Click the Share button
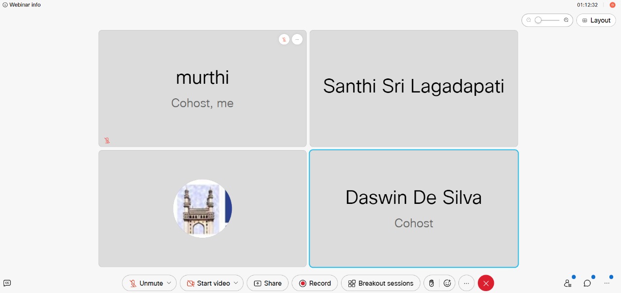Image resolution: width=621 pixels, height=293 pixels. pos(267,283)
